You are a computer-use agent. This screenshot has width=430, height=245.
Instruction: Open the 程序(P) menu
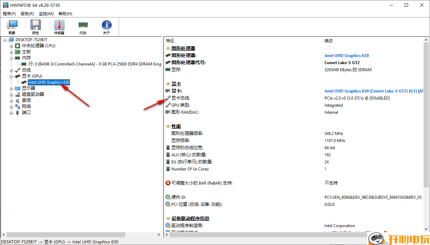(9, 13)
